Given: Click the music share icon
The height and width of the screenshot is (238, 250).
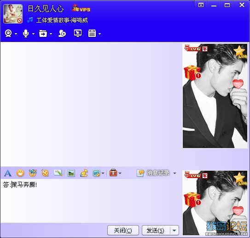Looking at the screenshot, I should 84,173.
